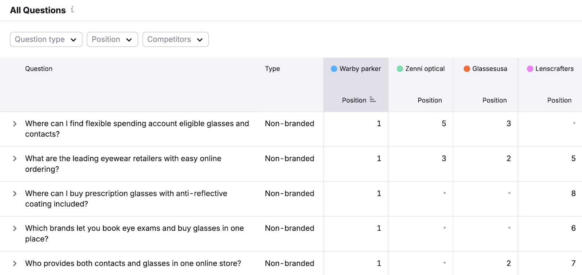582x275 pixels.
Task: Click the Question column header
Action: tap(39, 69)
